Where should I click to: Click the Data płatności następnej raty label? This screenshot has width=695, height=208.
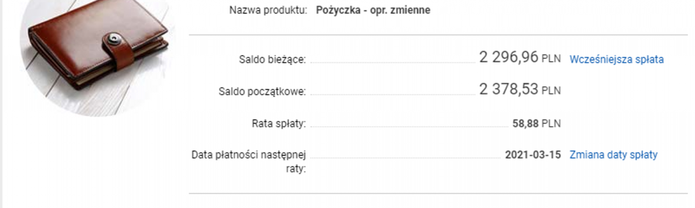pyautogui.click(x=249, y=161)
